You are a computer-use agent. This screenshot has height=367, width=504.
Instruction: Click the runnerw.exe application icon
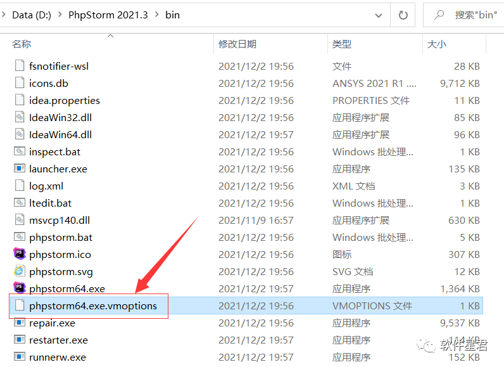click(20, 356)
